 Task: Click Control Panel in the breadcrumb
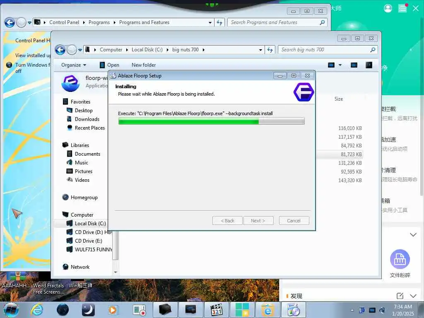point(64,22)
